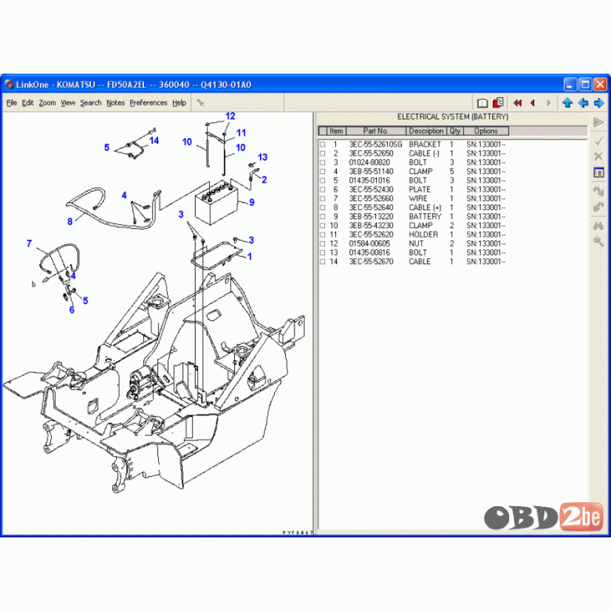Open the Preferences menu
Image resolution: width=611 pixels, height=611 pixels.
click(149, 103)
